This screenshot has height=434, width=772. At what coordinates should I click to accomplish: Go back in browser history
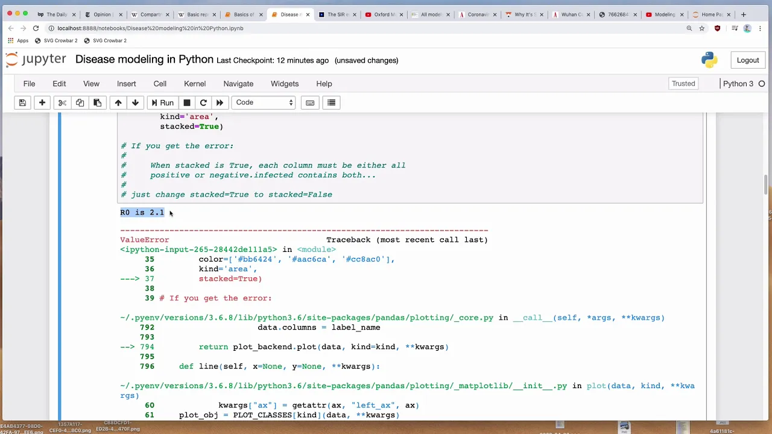pyautogui.click(x=11, y=28)
